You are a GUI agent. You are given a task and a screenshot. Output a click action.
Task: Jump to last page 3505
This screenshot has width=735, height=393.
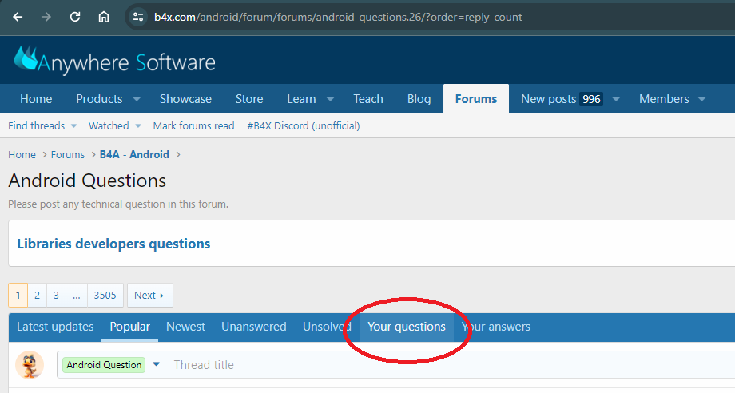click(105, 295)
